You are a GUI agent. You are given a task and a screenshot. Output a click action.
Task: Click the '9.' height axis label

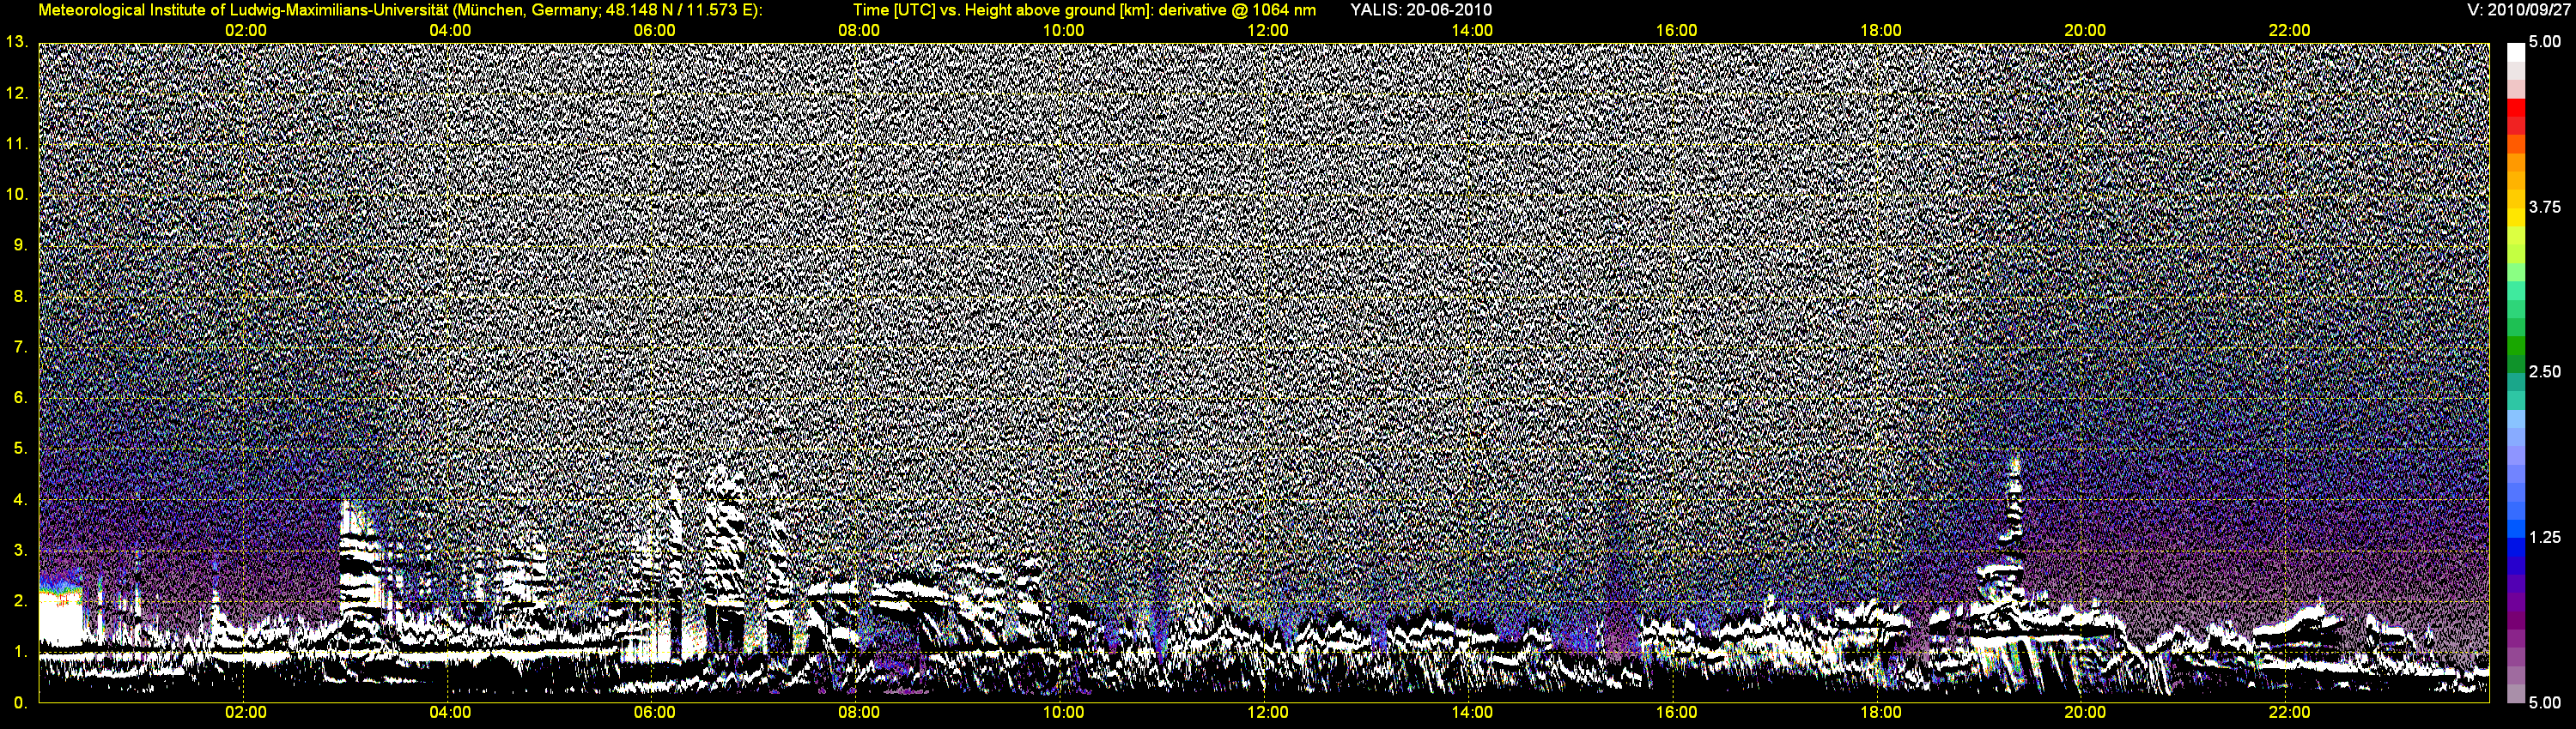(20, 244)
